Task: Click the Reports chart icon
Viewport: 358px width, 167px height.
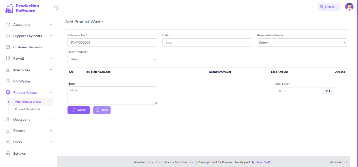Action: click(x=8, y=131)
